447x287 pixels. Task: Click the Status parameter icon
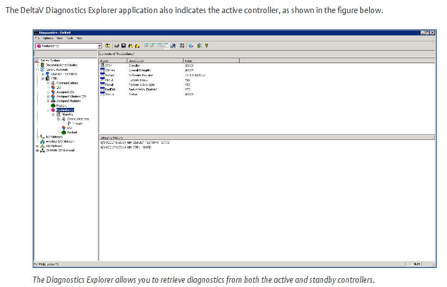tap(102, 94)
